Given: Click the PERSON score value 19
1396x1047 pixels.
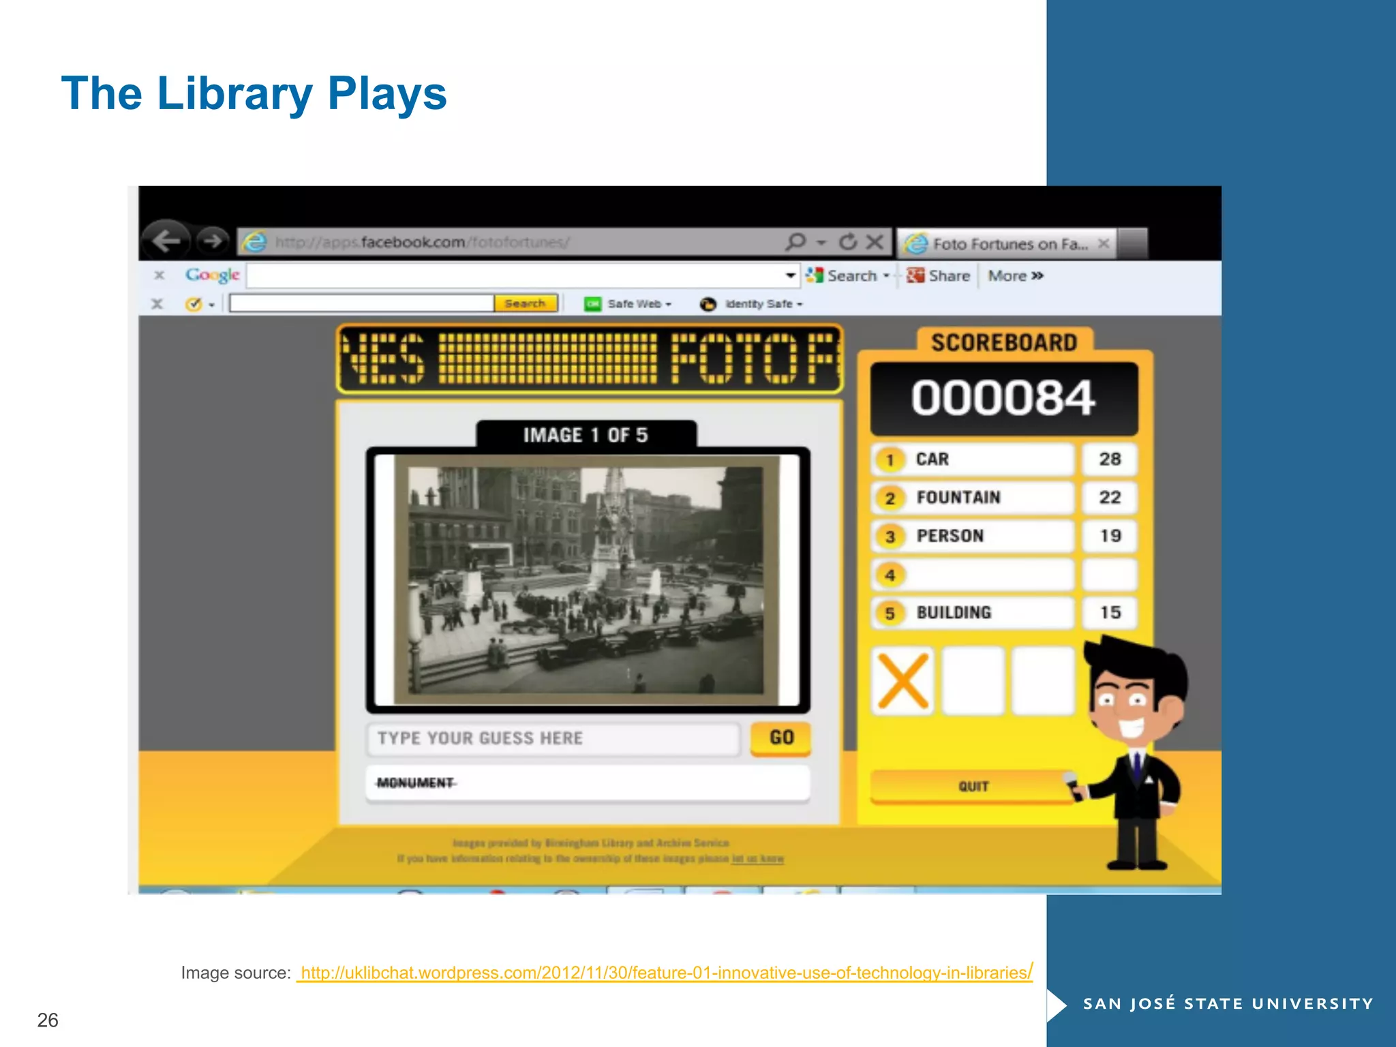Looking at the screenshot, I should tap(1110, 536).
